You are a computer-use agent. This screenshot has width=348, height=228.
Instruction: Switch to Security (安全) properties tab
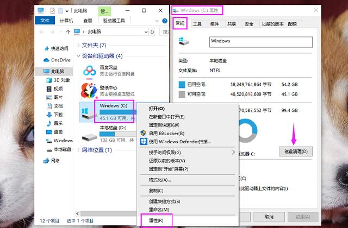click(249, 24)
